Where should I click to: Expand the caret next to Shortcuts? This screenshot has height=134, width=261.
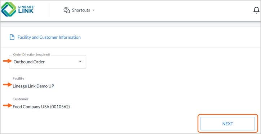tap(93, 10)
